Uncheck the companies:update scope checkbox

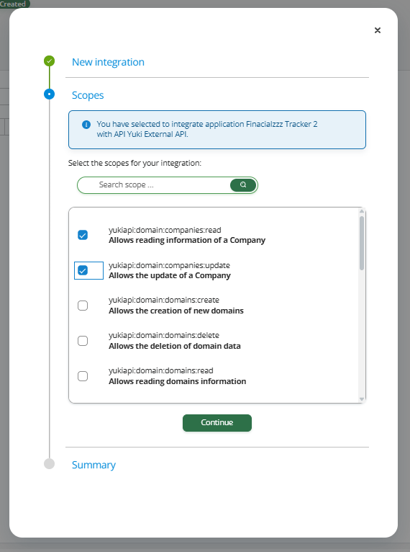83,270
